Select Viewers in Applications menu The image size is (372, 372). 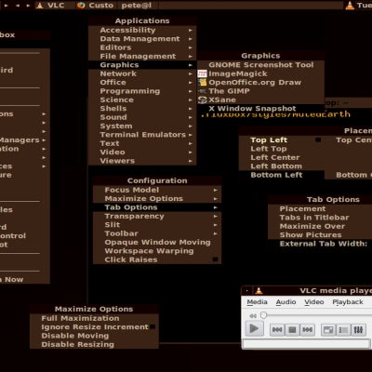[x=142, y=161]
